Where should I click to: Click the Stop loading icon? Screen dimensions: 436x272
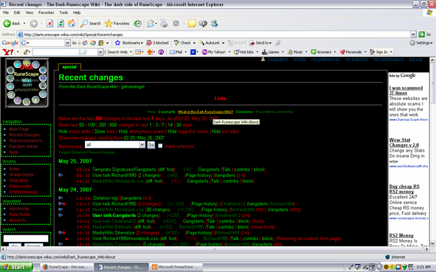[x=50, y=24]
